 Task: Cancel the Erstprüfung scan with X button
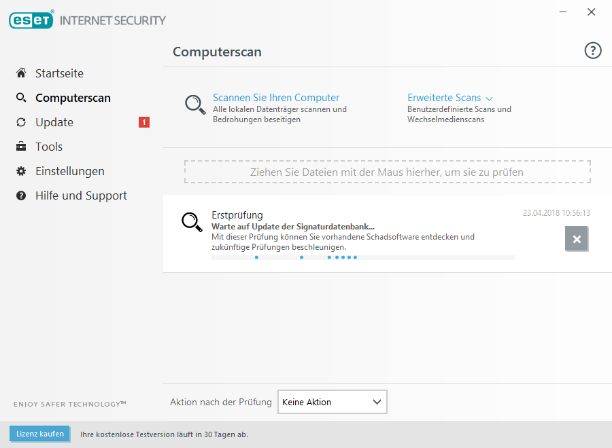(x=577, y=239)
